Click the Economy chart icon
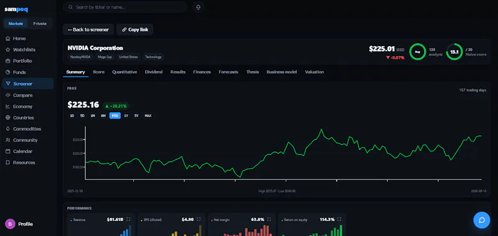The width and height of the screenshot is (498, 236). pos(8,106)
